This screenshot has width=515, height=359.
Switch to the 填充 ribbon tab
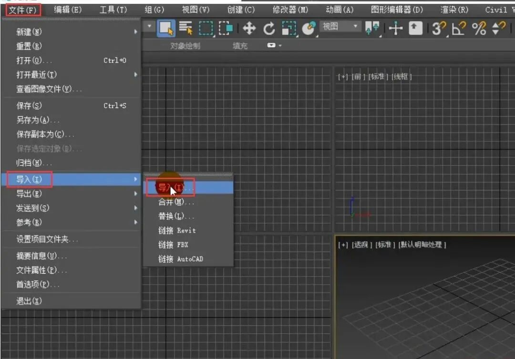240,46
